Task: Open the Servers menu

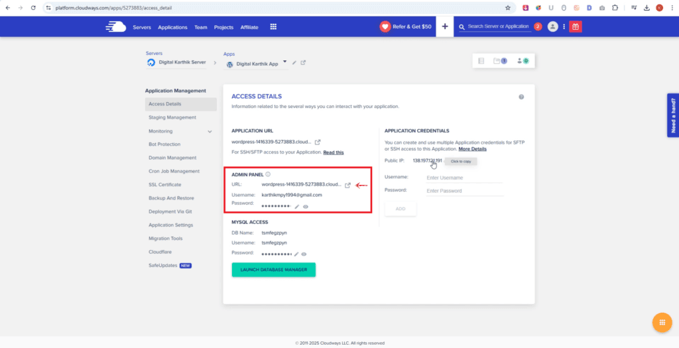Action: (142, 27)
